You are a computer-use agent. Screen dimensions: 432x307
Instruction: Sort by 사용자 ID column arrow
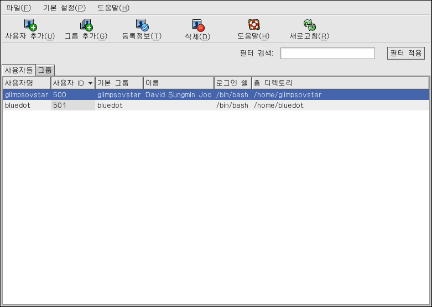pyautogui.click(x=90, y=83)
